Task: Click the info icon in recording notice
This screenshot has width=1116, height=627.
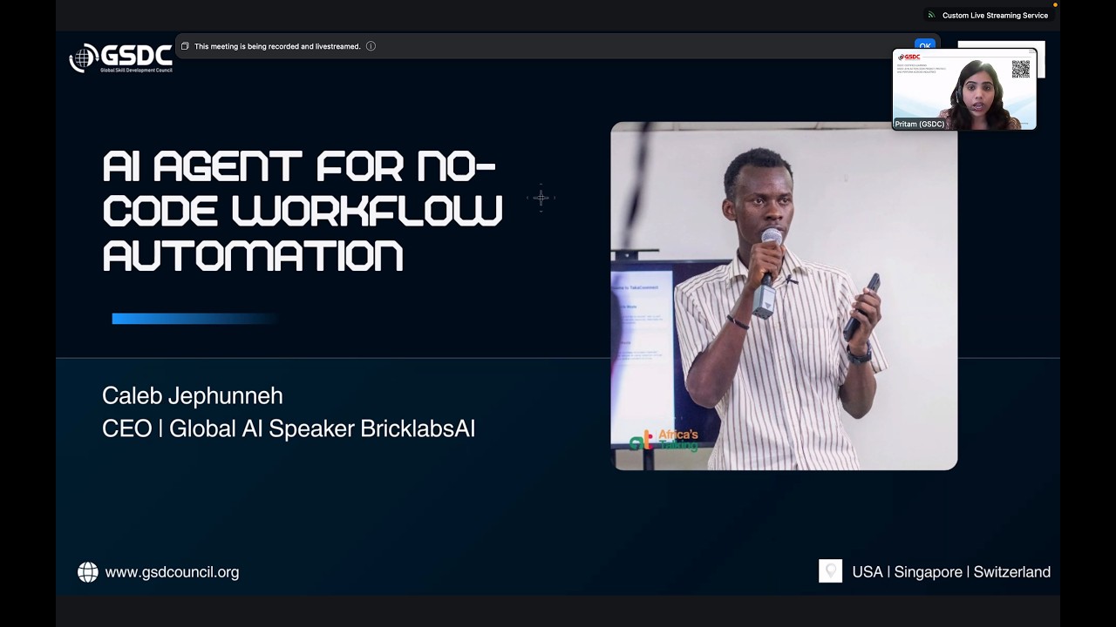Action: (x=371, y=46)
